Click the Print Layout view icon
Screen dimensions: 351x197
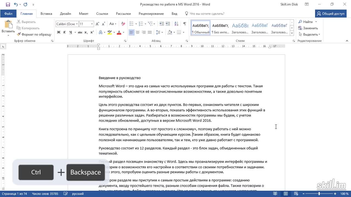click(286, 194)
